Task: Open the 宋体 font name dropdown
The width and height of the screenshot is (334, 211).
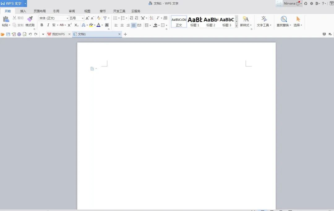Action: 67,19
